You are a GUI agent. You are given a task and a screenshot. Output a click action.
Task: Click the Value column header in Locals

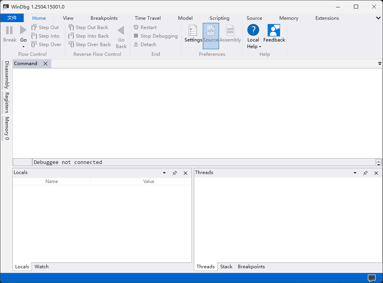pyautogui.click(x=148, y=181)
